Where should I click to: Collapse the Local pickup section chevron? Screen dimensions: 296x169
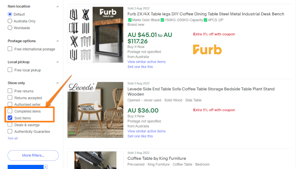tap(58, 62)
